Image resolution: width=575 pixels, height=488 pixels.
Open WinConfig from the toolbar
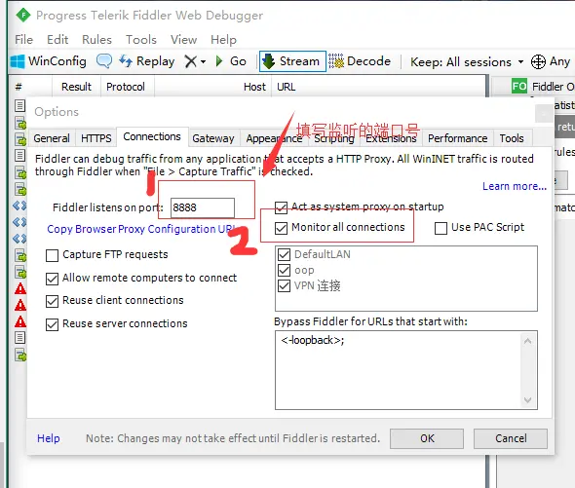click(x=49, y=61)
